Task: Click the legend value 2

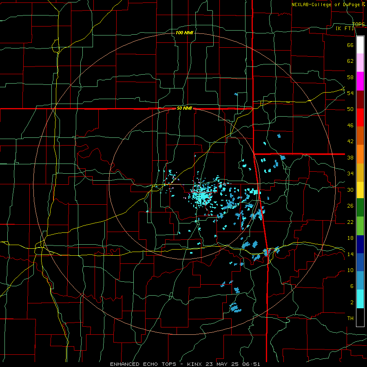Action: coord(352,303)
